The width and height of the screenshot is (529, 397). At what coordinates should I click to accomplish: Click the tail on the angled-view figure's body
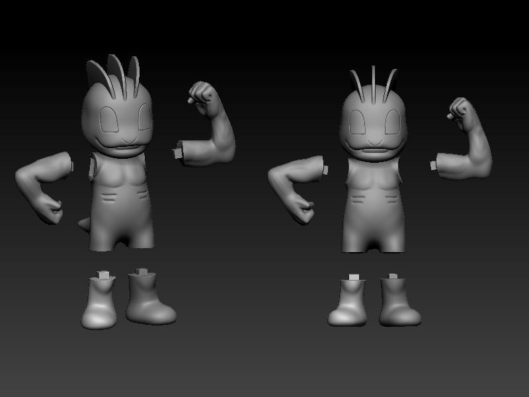coord(85,224)
